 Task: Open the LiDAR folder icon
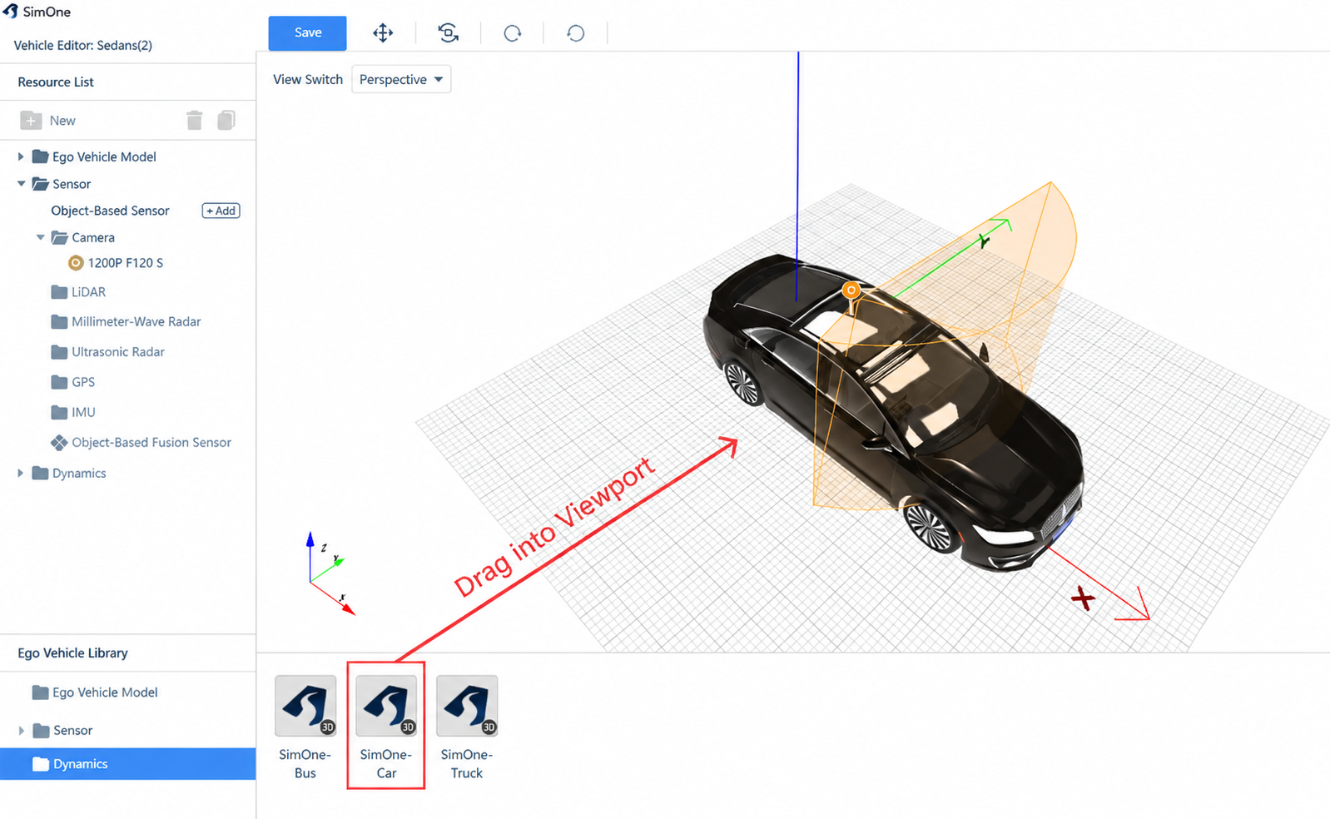59,292
